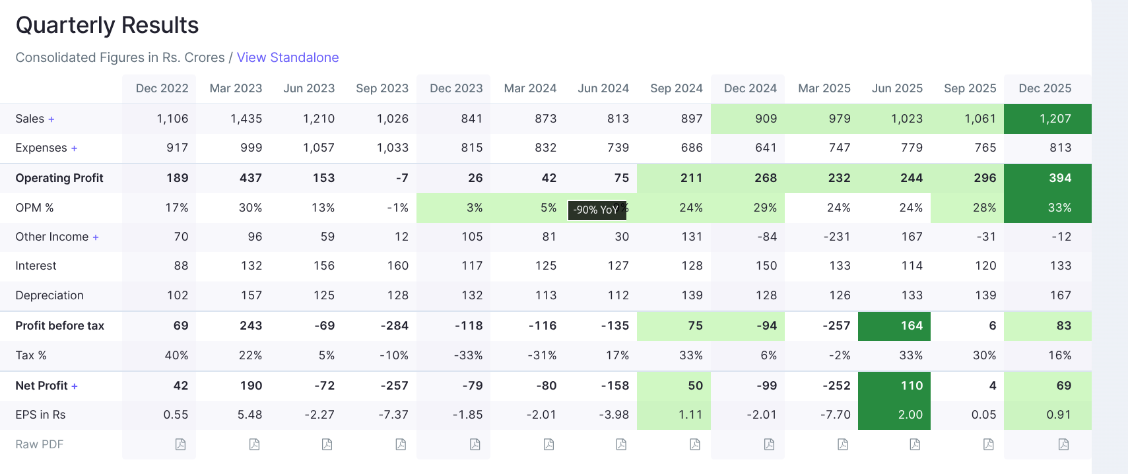Screen dimensions: 1128x474
Task: Open the Mar 2023 raw PDF icon
Action: pyautogui.click(x=254, y=444)
